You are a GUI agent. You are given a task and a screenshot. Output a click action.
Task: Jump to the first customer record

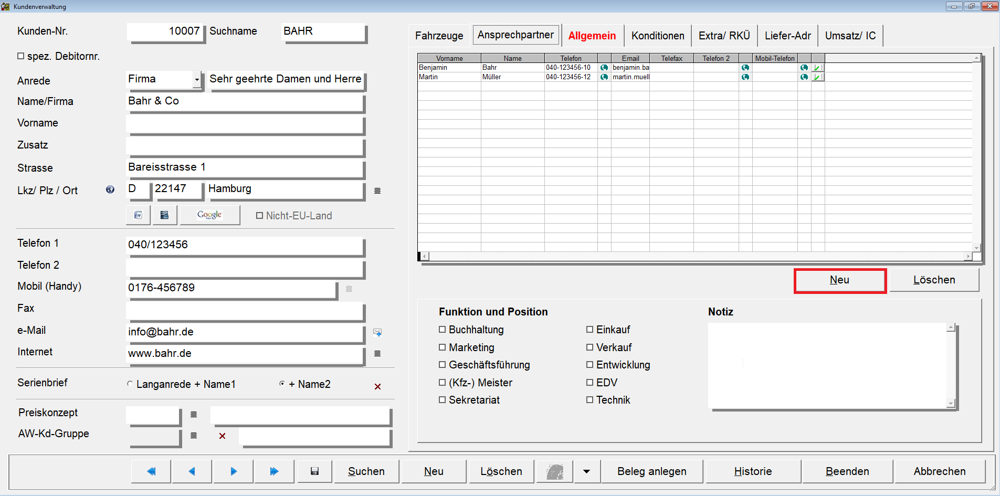(151, 471)
